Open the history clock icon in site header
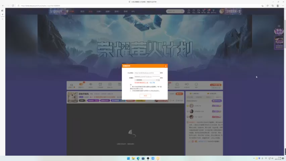 [189, 11]
